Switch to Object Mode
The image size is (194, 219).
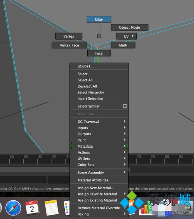(130, 27)
